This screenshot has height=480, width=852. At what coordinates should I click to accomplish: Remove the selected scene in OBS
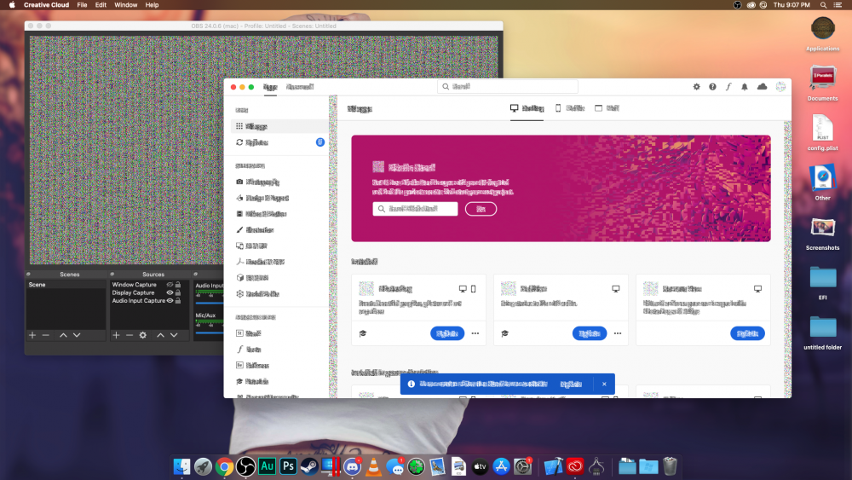point(46,335)
